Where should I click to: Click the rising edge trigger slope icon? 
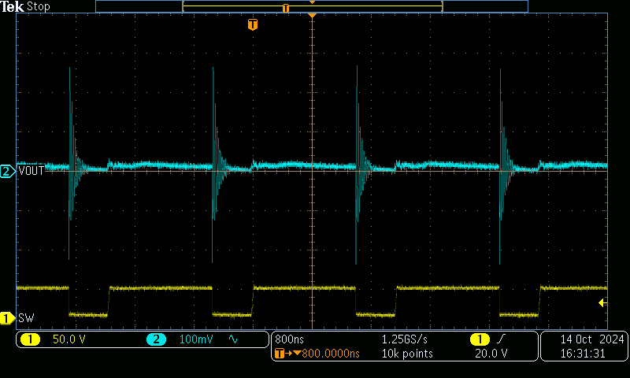tap(500, 339)
